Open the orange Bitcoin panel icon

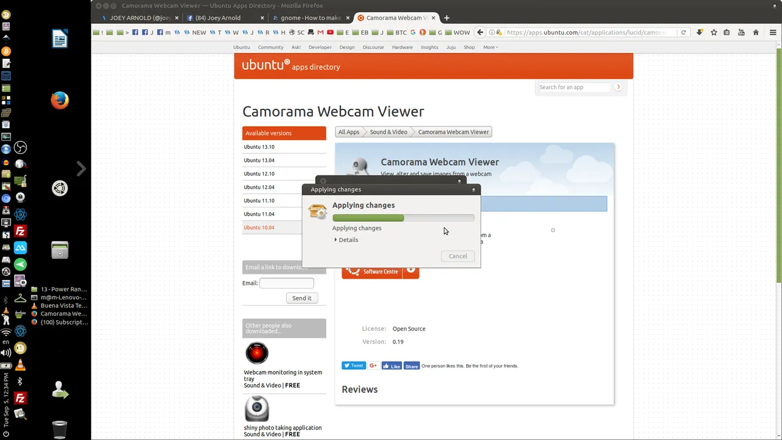pyautogui.click(x=6, y=51)
